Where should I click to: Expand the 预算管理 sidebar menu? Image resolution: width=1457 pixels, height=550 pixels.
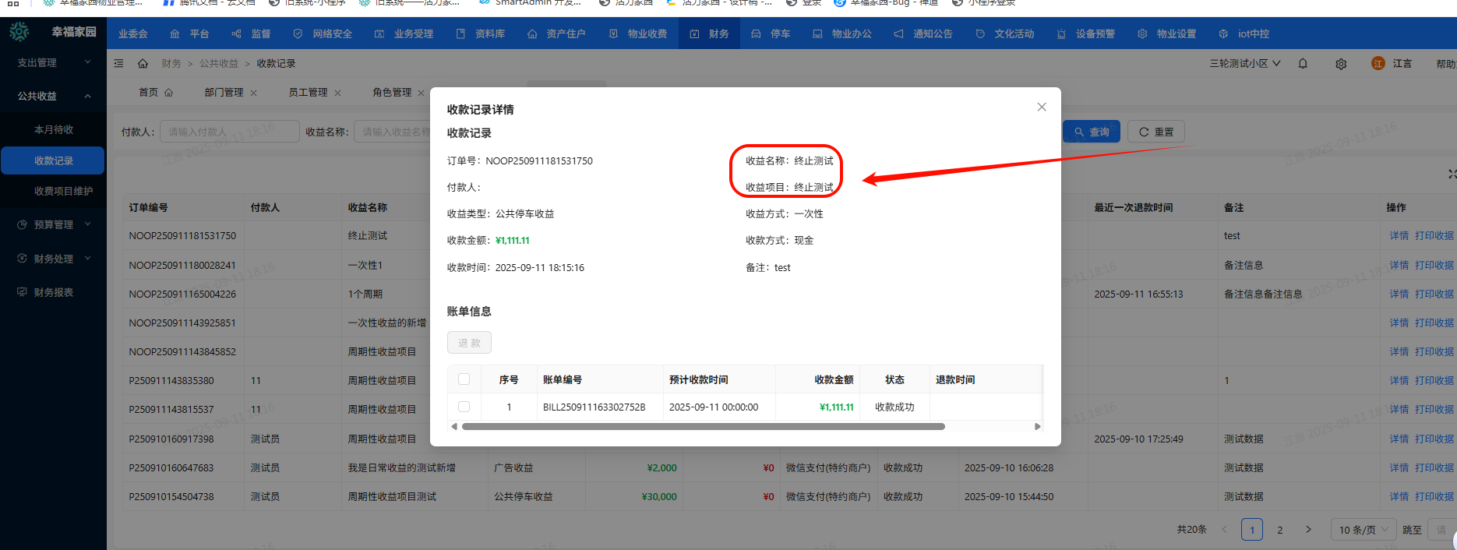pyautogui.click(x=53, y=224)
